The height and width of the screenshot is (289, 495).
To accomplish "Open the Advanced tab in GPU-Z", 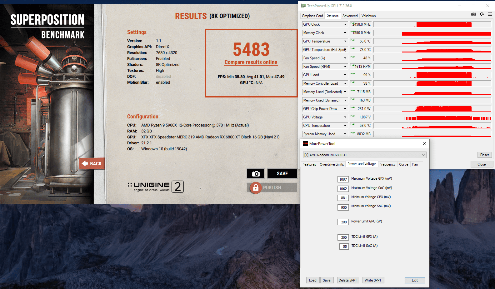I will click(x=350, y=16).
